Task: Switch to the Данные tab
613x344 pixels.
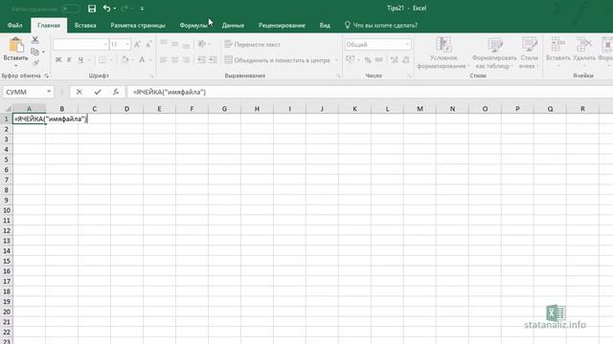Action: pyautogui.click(x=233, y=26)
